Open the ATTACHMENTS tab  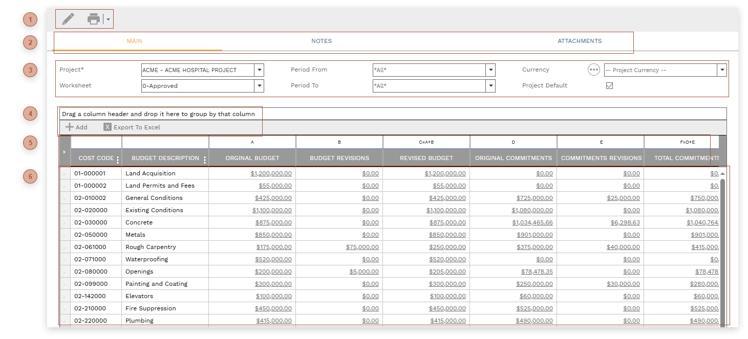(x=579, y=41)
